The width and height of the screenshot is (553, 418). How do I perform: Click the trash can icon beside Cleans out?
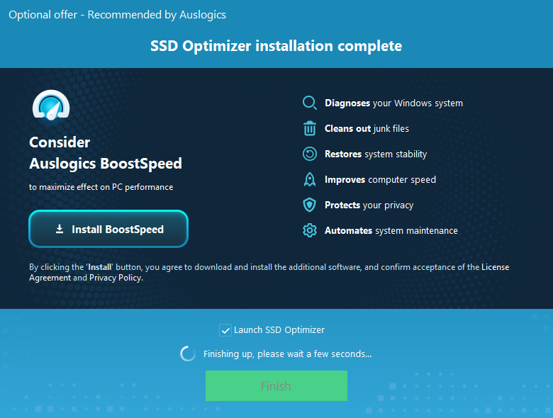pos(310,128)
